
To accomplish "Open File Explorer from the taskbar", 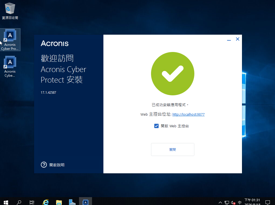I will [x=59, y=202].
